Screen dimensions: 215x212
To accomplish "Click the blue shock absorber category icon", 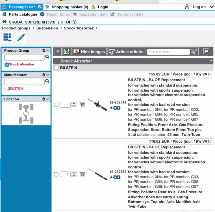I will pyautogui.click(x=21, y=38).
